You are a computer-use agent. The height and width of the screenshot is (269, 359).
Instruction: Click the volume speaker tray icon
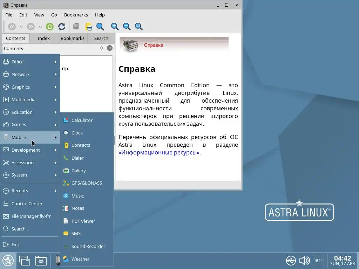tap(305, 261)
